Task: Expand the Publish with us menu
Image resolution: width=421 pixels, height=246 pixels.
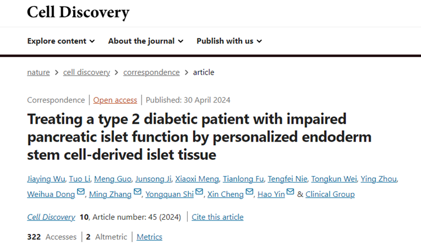Action: click(229, 41)
